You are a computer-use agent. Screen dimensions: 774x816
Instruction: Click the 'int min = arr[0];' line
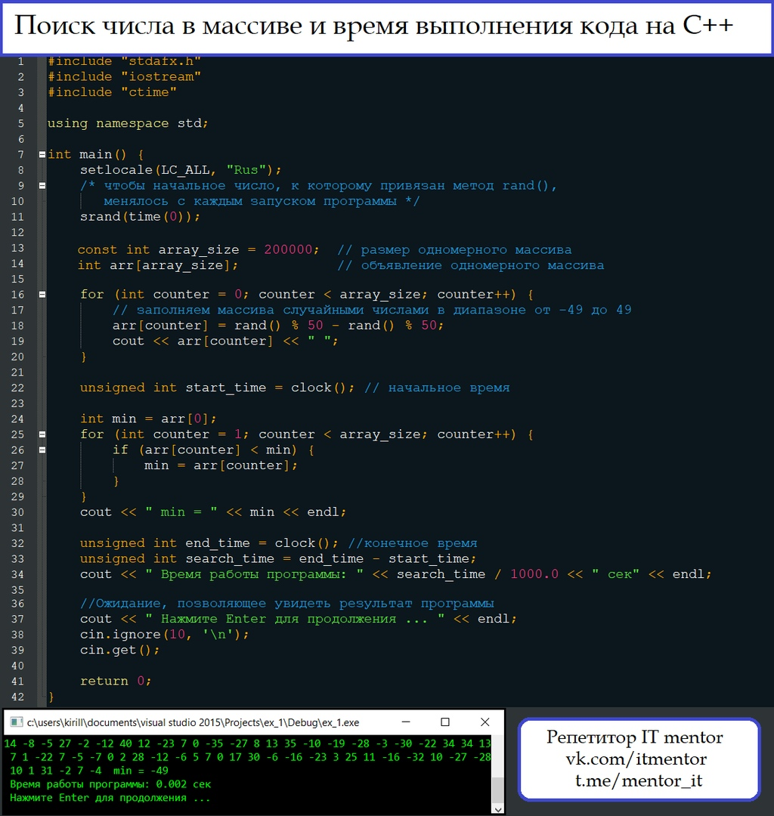coord(148,419)
